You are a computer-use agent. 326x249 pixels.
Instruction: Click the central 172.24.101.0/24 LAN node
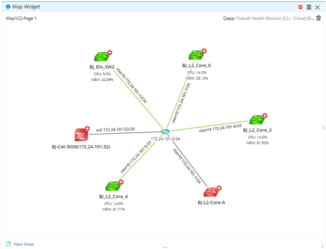coord(165,132)
